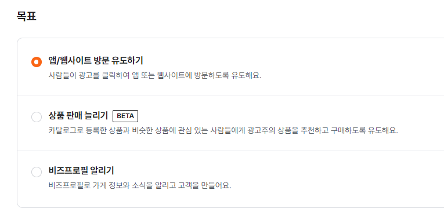Click the BETA badge next to 상품 판매 늘리기

(125, 116)
